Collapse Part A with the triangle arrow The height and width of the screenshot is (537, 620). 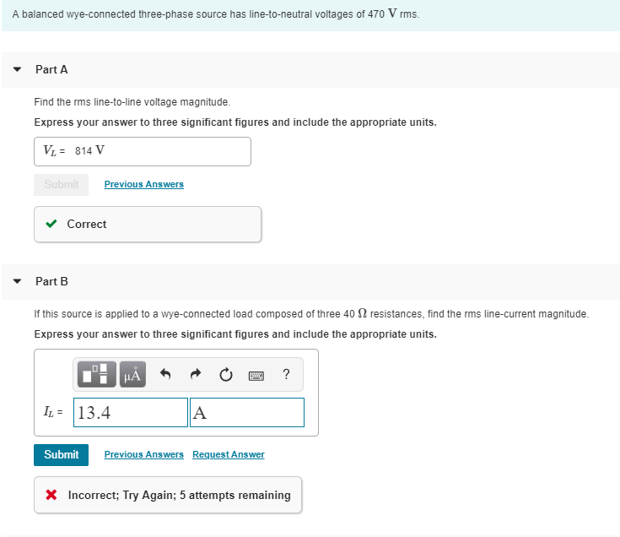pyautogui.click(x=17, y=69)
